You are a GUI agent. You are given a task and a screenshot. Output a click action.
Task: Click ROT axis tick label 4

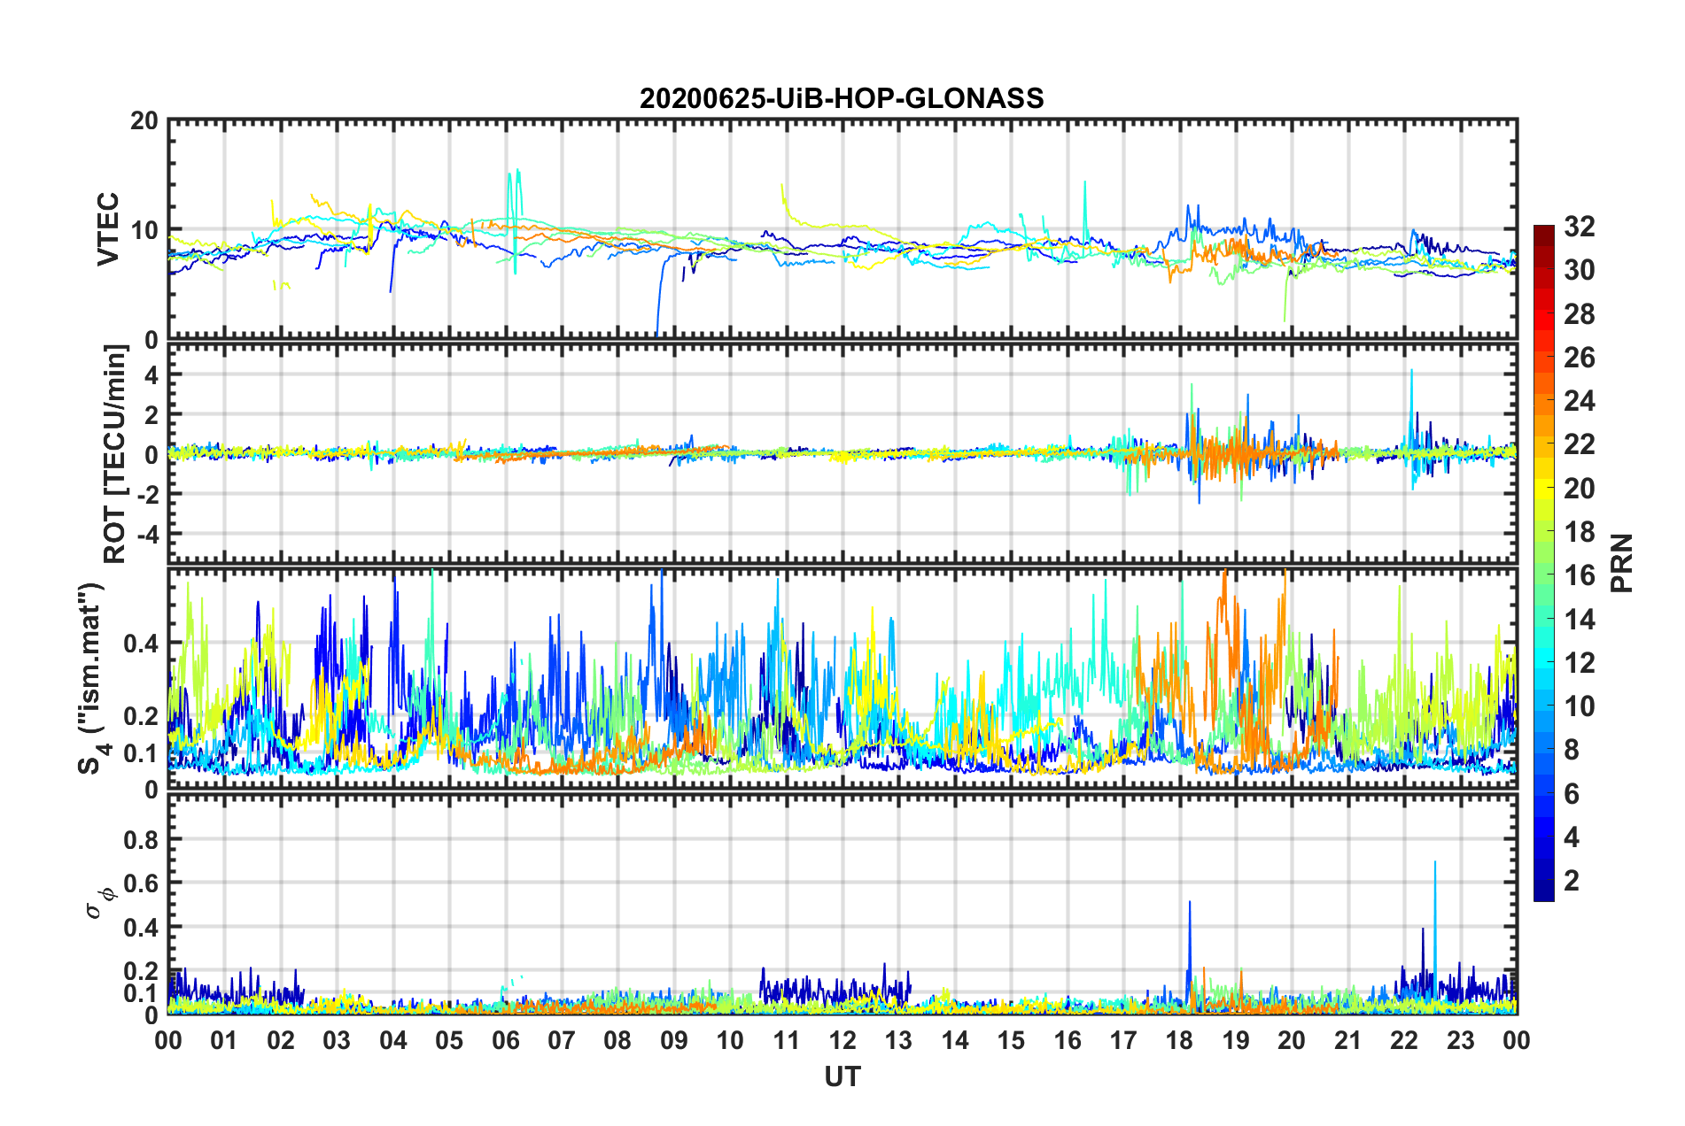click(x=151, y=375)
